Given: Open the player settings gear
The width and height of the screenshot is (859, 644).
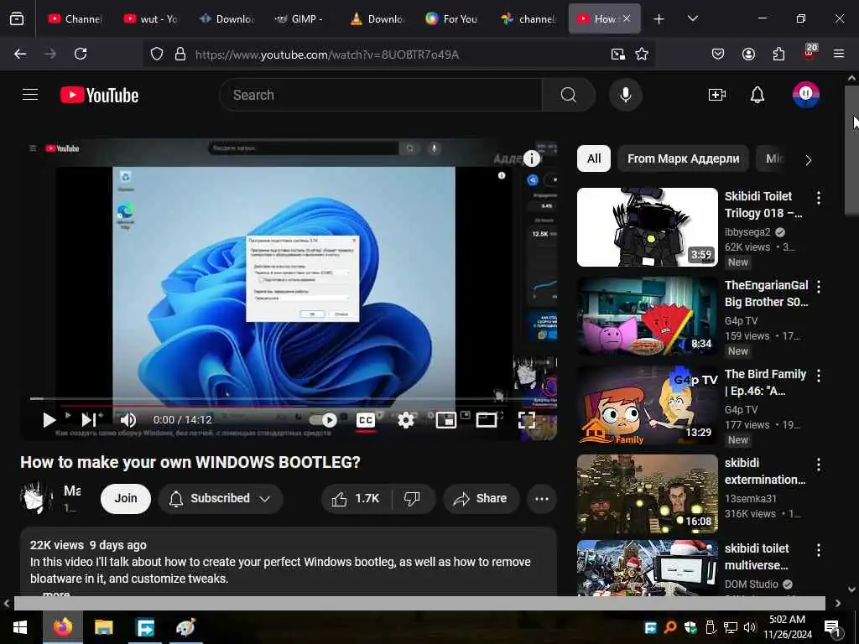Looking at the screenshot, I should [x=405, y=420].
